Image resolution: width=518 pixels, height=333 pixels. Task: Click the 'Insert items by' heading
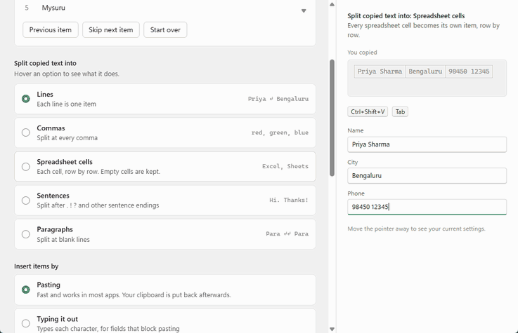click(x=37, y=266)
